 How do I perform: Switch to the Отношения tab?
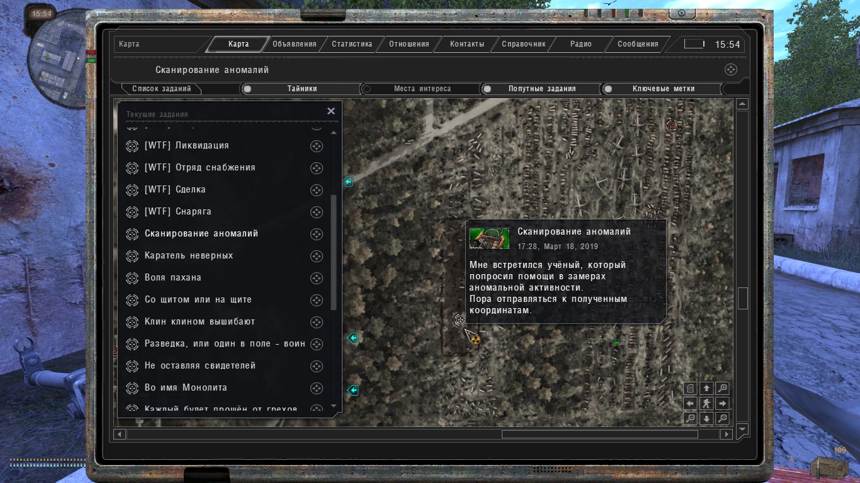tap(409, 44)
